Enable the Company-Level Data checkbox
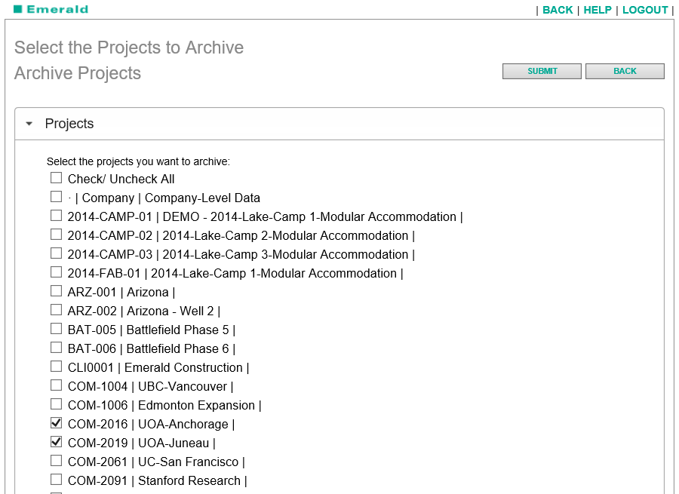The image size is (679, 494). (56, 197)
